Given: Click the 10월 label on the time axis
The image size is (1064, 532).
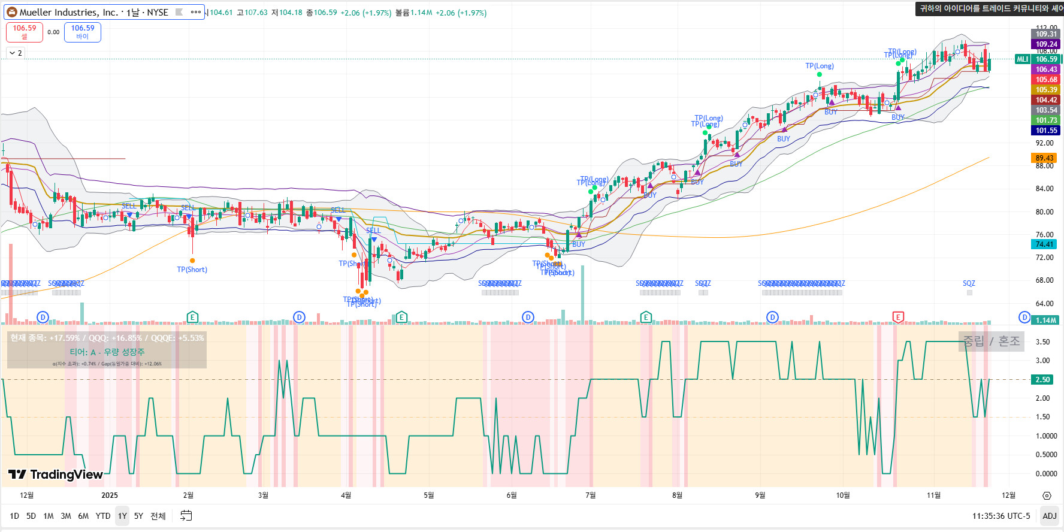Looking at the screenshot, I should [843, 495].
